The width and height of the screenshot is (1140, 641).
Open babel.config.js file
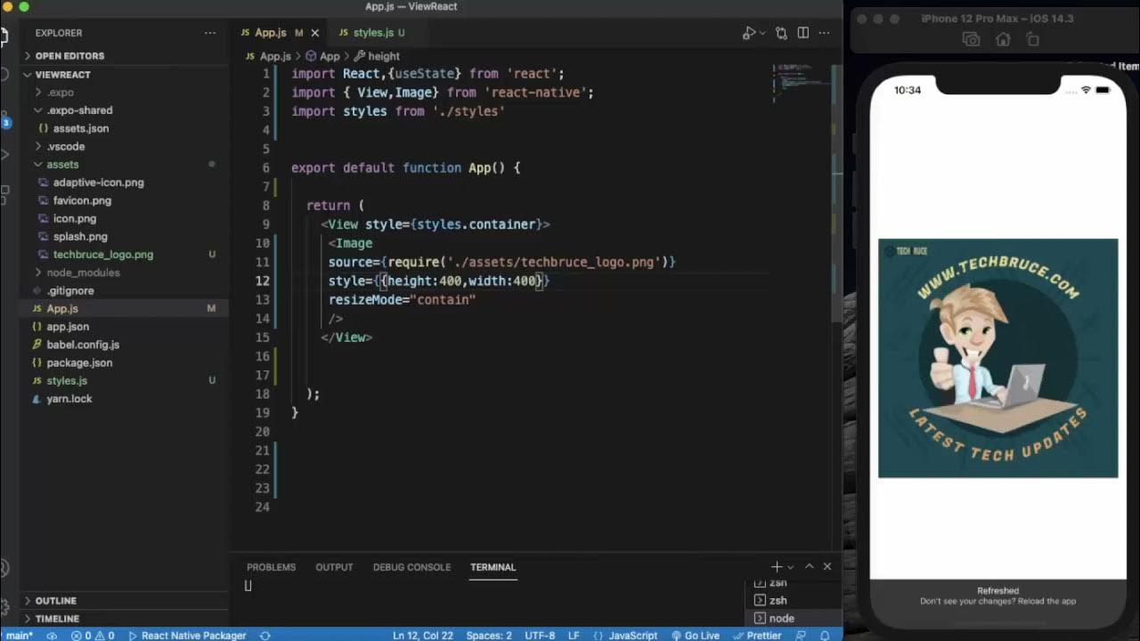tap(123, 345)
